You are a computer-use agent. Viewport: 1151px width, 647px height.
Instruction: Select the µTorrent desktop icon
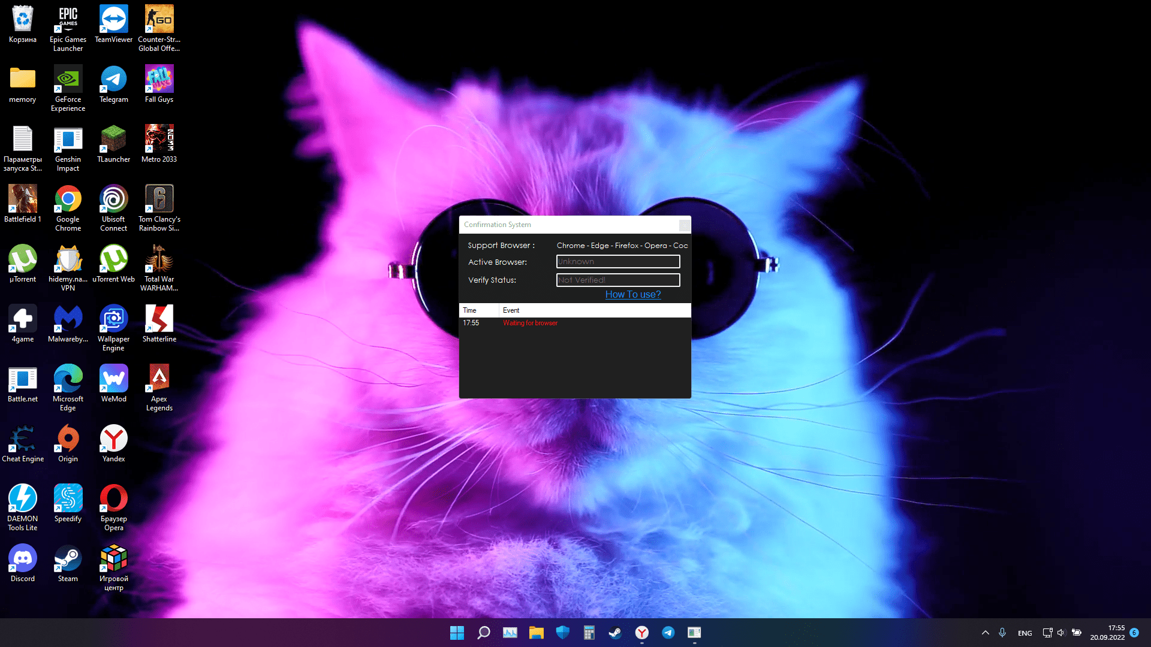(x=23, y=264)
